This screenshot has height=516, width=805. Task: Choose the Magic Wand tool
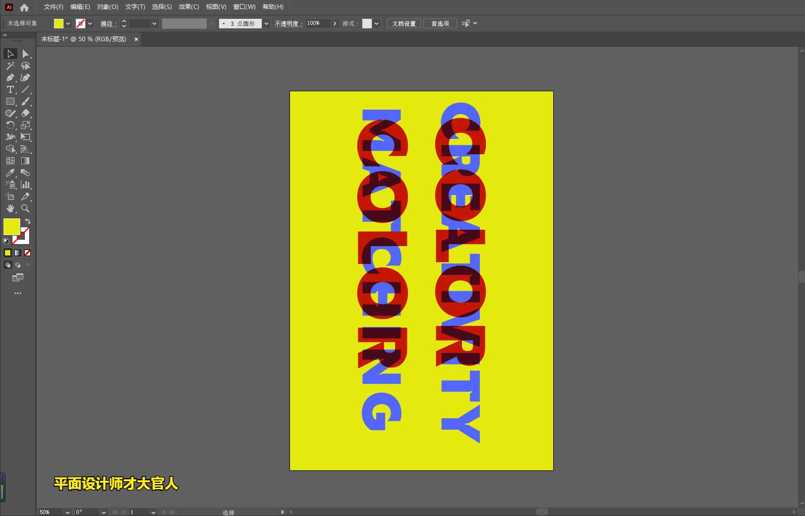[10, 66]
